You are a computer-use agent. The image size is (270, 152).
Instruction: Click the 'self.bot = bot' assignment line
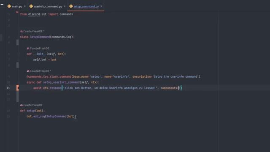[45, 60]
